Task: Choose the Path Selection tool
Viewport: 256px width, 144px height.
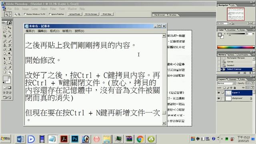Action: pos(4,58)
